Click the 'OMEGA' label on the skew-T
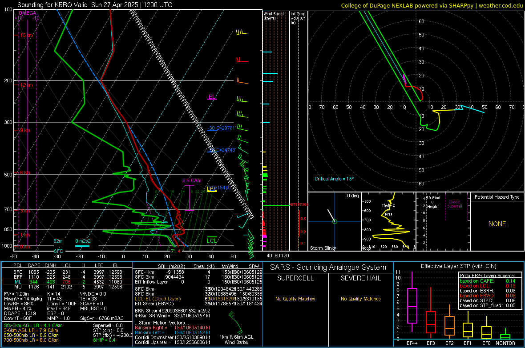The width and height of the screenshot is (525, 348). pos(28,13)
